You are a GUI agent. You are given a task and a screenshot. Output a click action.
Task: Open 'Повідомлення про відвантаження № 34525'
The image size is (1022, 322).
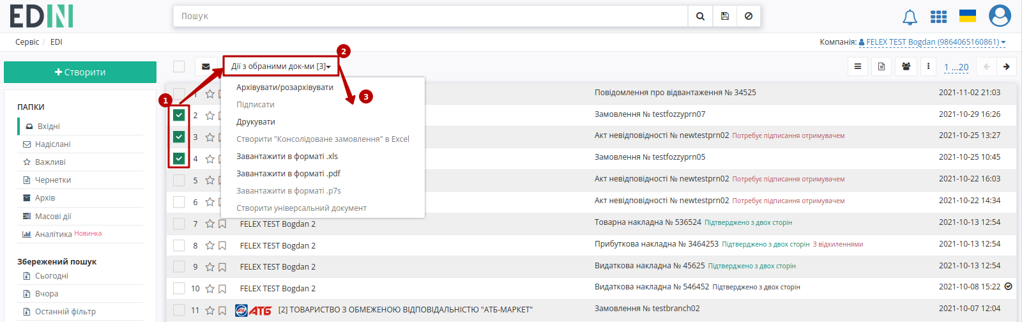tap(675, 93)
